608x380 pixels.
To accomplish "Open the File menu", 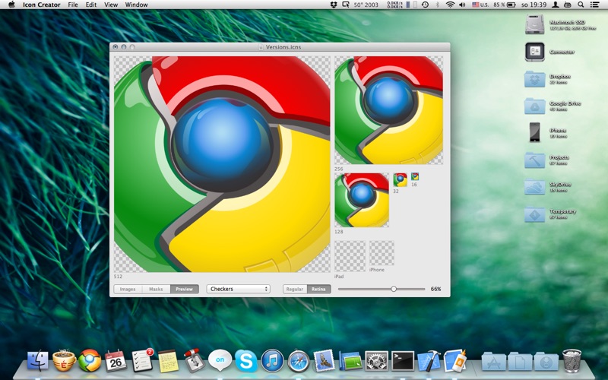I will pos(73,5).
